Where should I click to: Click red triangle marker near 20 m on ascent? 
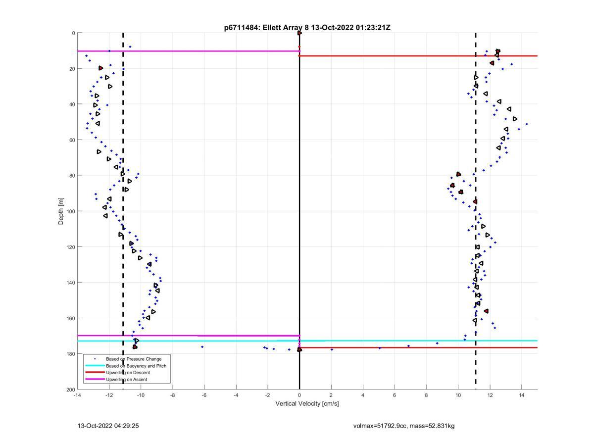[100, 68]
